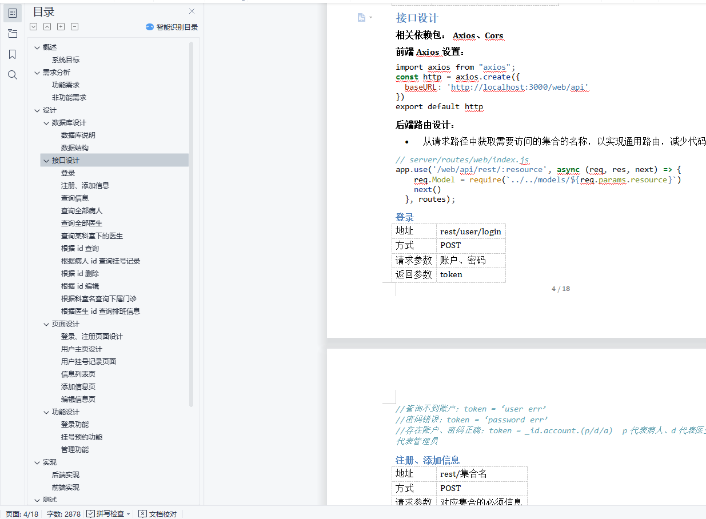706x519 pixels.
Task: Click the page icon beside 接口设计 heading
Action: pyautogui.click(x=361, y=18)
